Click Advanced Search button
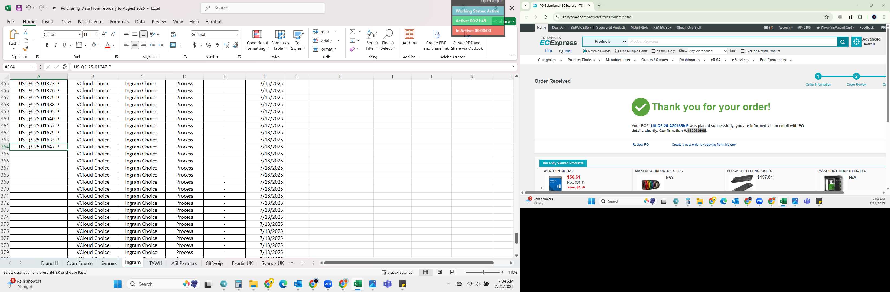Viewport: 890px width, 292px height. (866, 42)
